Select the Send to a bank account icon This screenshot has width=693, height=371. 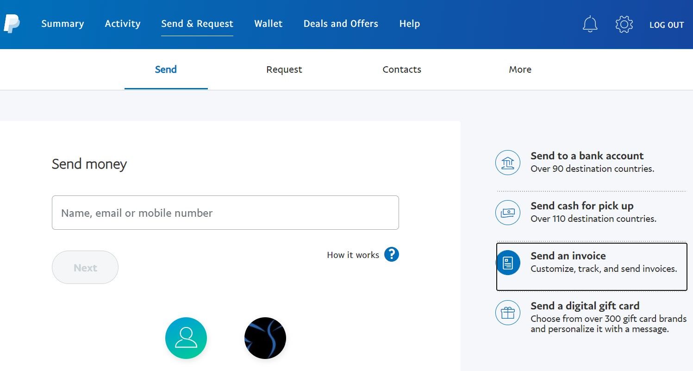tap(507, 163)
